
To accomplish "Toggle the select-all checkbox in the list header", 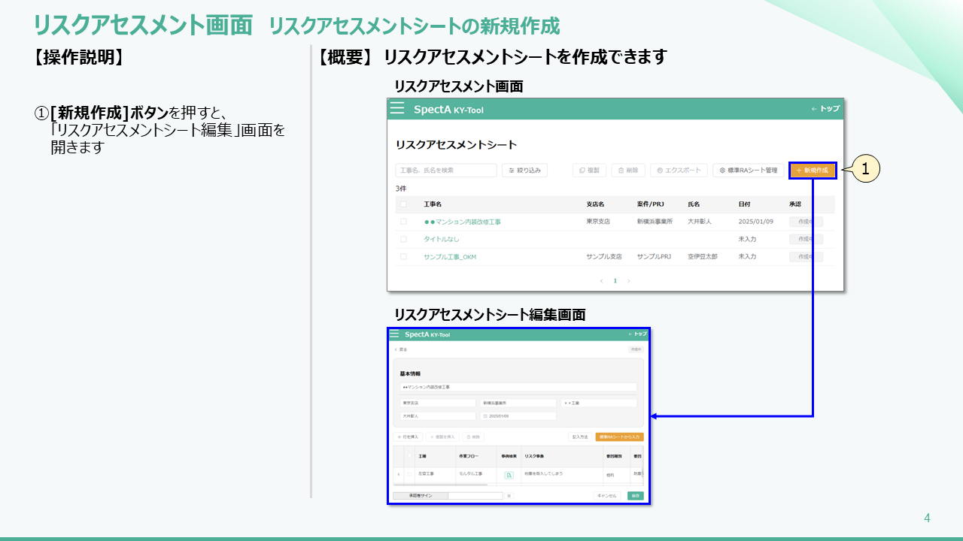I will coord(403,204).
